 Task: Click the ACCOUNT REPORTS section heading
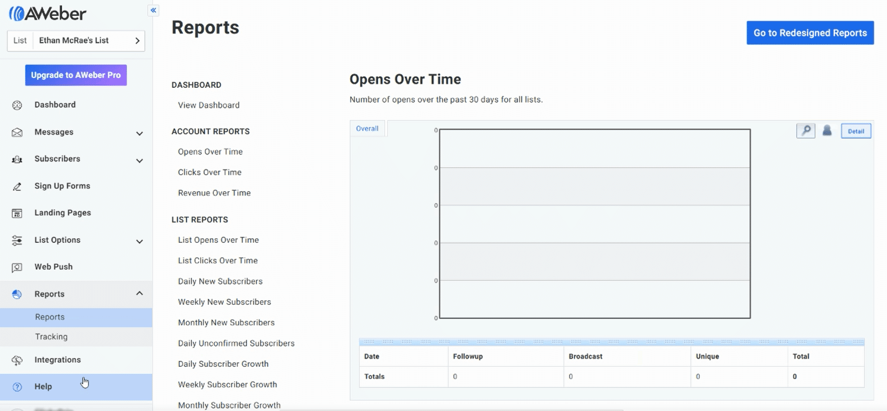point(211,132)
